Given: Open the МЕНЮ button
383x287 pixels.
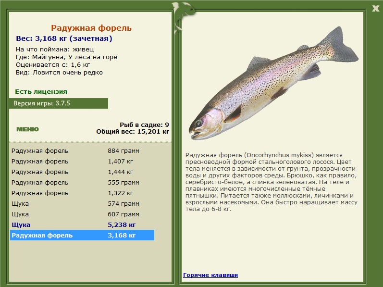Looking at the screenshot, I should coord(27,129).
